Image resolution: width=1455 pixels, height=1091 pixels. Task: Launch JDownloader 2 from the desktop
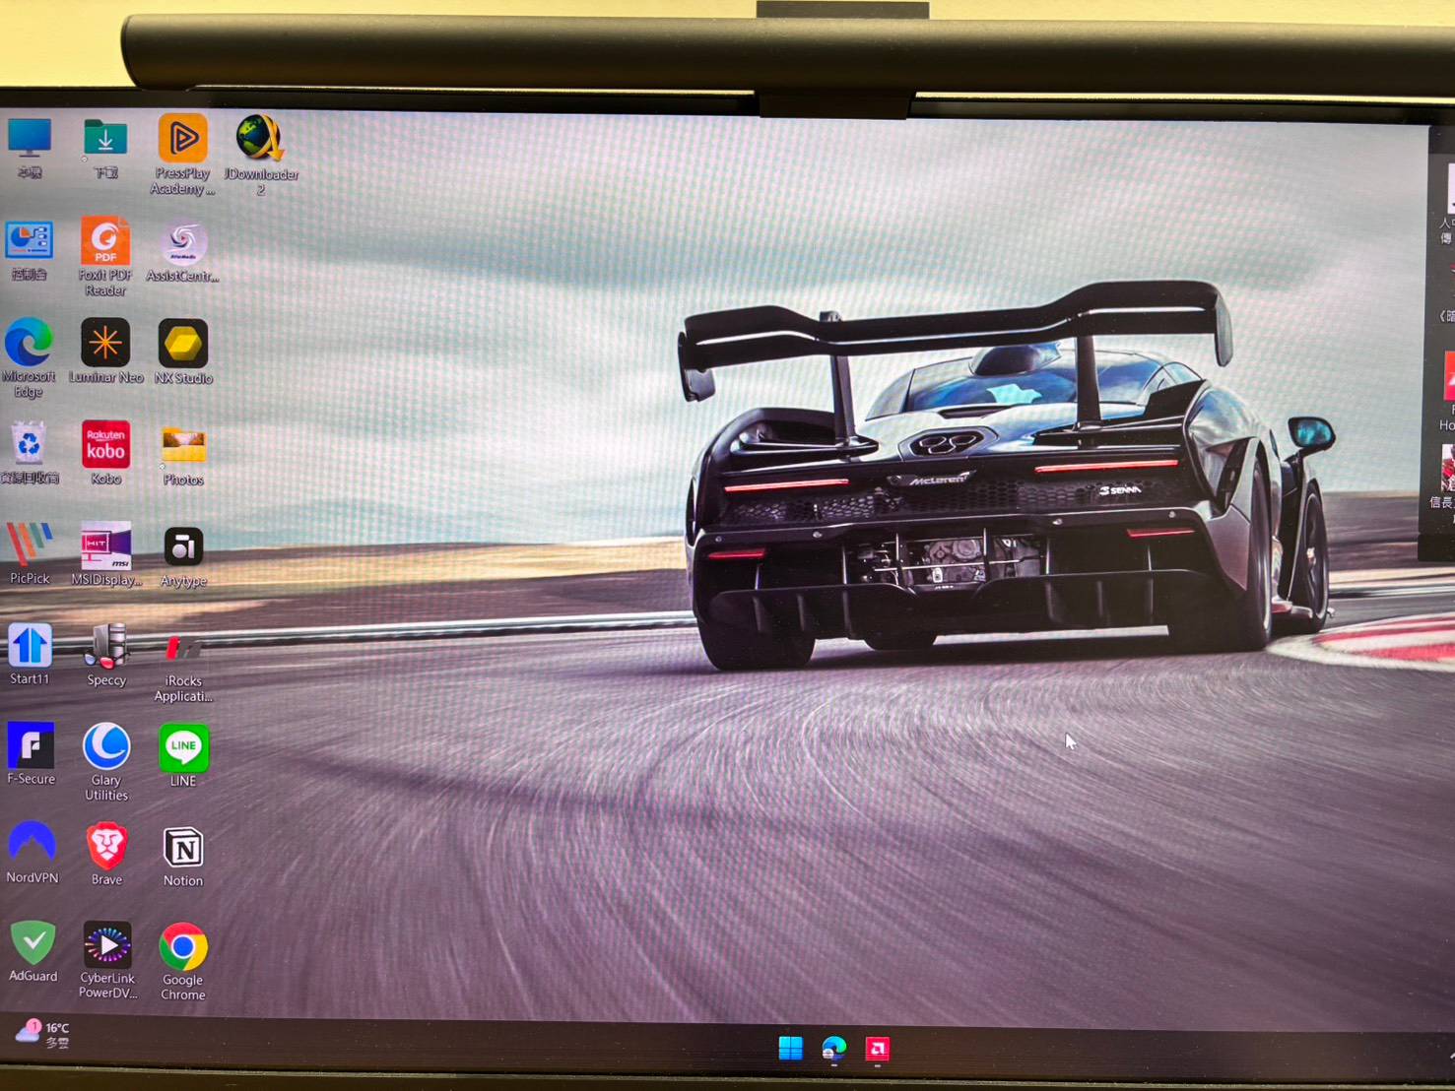259,140
